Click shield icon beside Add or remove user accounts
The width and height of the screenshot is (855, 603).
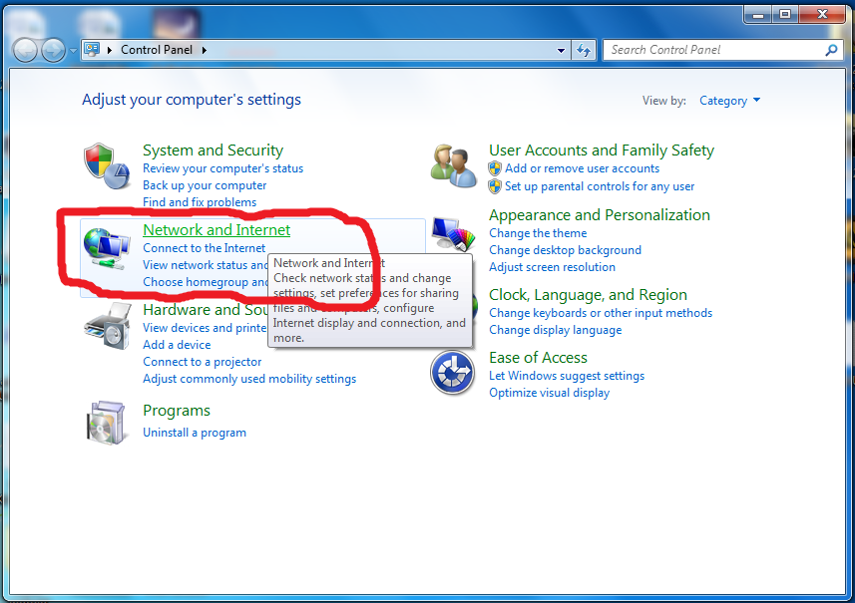[x=495, y=168]
